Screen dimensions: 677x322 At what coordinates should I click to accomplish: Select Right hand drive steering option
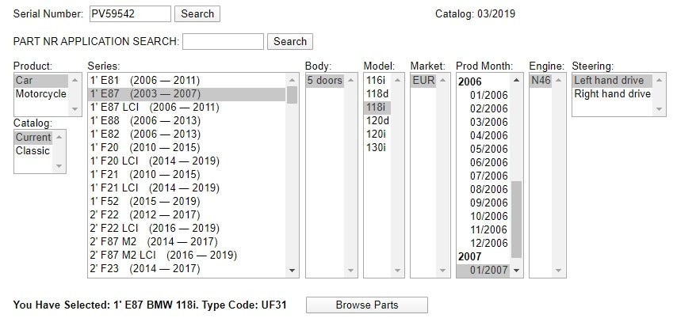(x=612, y=94)
